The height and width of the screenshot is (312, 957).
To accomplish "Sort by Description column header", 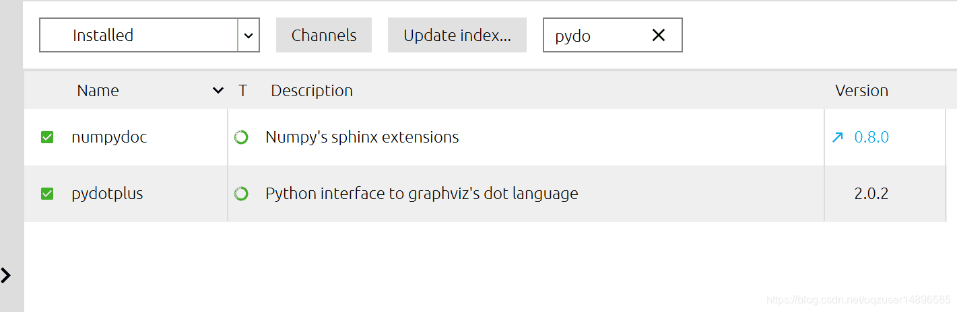I will pos(312,90).
